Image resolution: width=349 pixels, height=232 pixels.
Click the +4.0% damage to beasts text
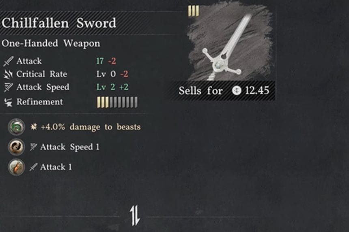click(x=91, y=127)
